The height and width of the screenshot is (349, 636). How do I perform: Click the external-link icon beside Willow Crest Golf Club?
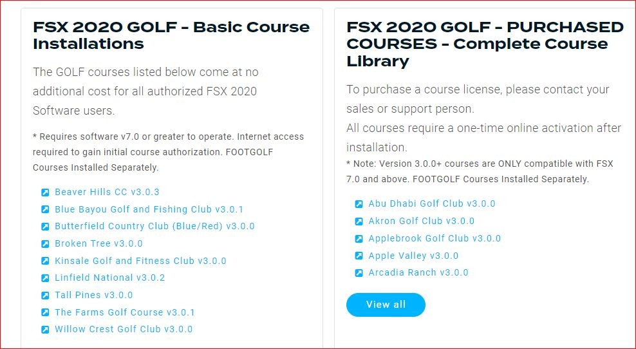coord(45,330)
